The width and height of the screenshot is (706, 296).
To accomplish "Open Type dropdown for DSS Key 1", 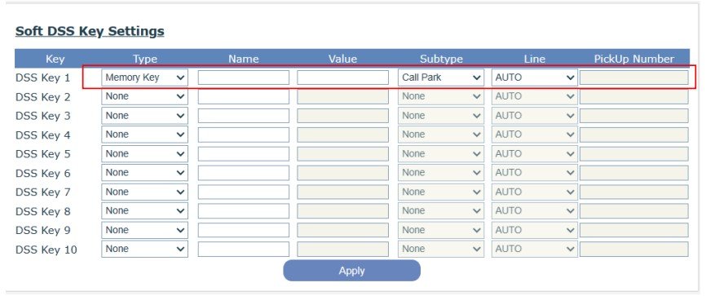I will pyautogui.click(x=144, y=77).
